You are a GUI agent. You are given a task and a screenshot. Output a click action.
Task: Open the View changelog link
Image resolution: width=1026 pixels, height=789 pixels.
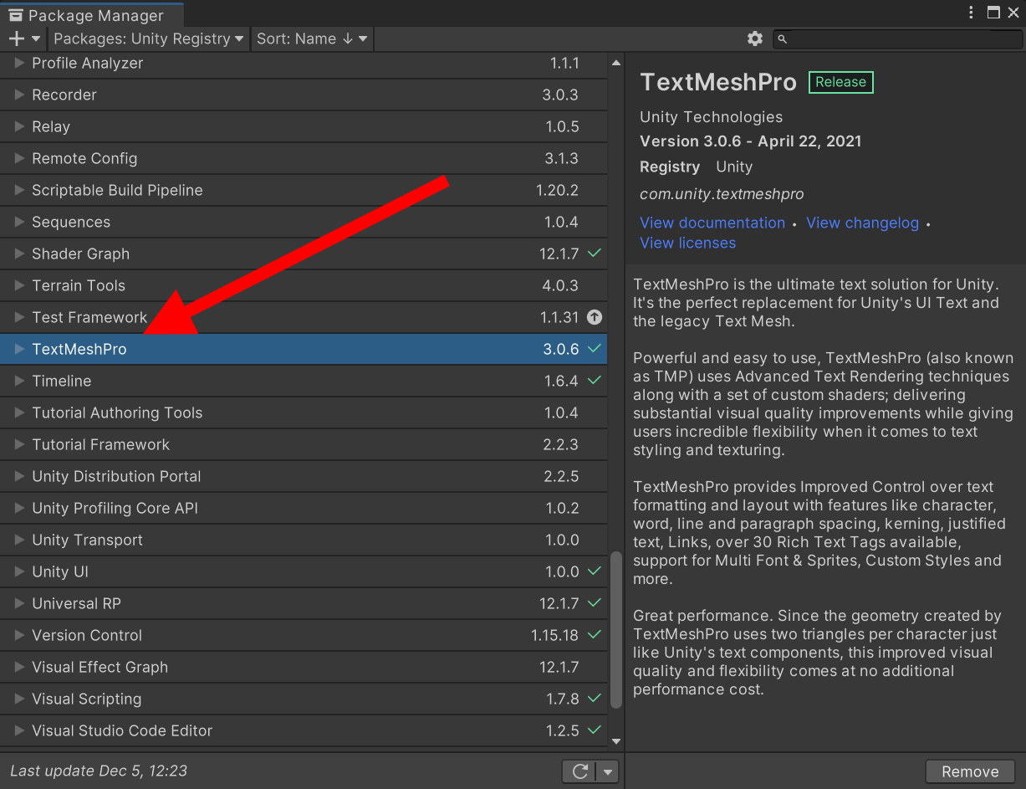pos(862,223)
